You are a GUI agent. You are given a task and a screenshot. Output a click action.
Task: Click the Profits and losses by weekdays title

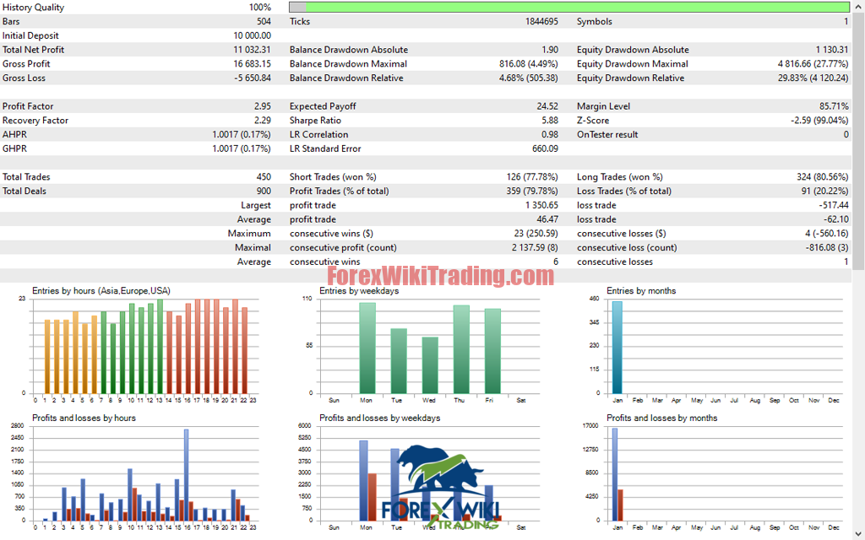[x=379, y=418]
